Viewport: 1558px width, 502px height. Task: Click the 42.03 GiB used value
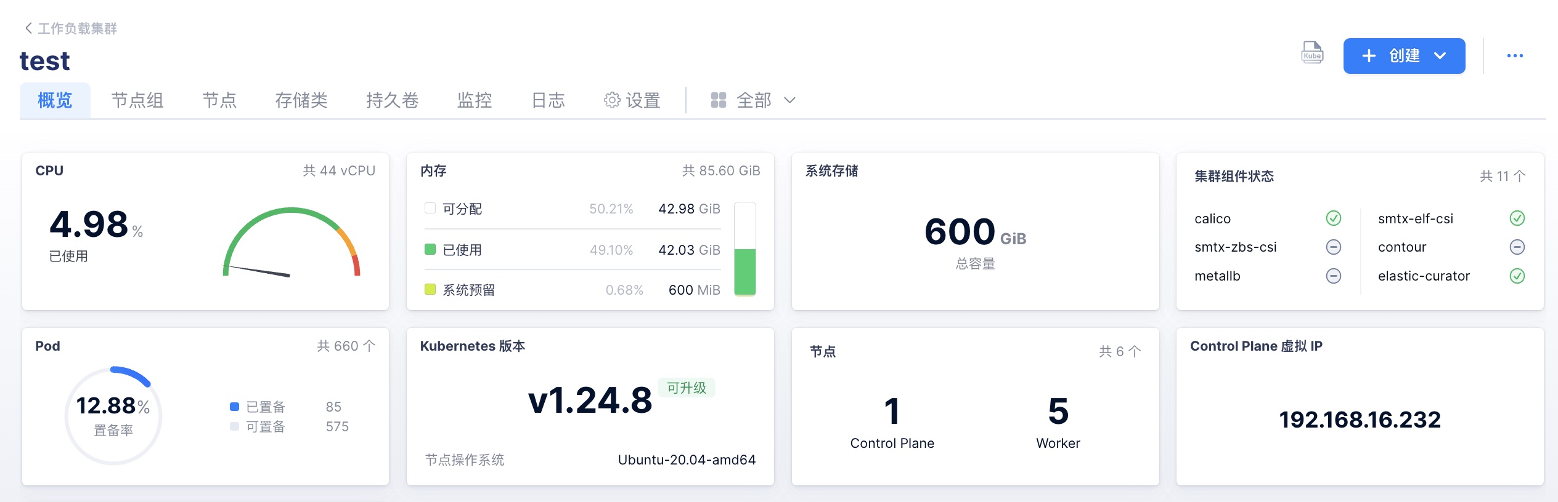[689, 250]
